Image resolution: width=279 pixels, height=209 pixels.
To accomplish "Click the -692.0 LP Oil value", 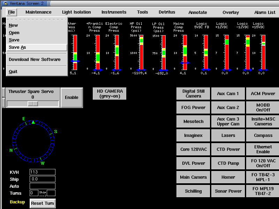I will [x=161, y=73].
